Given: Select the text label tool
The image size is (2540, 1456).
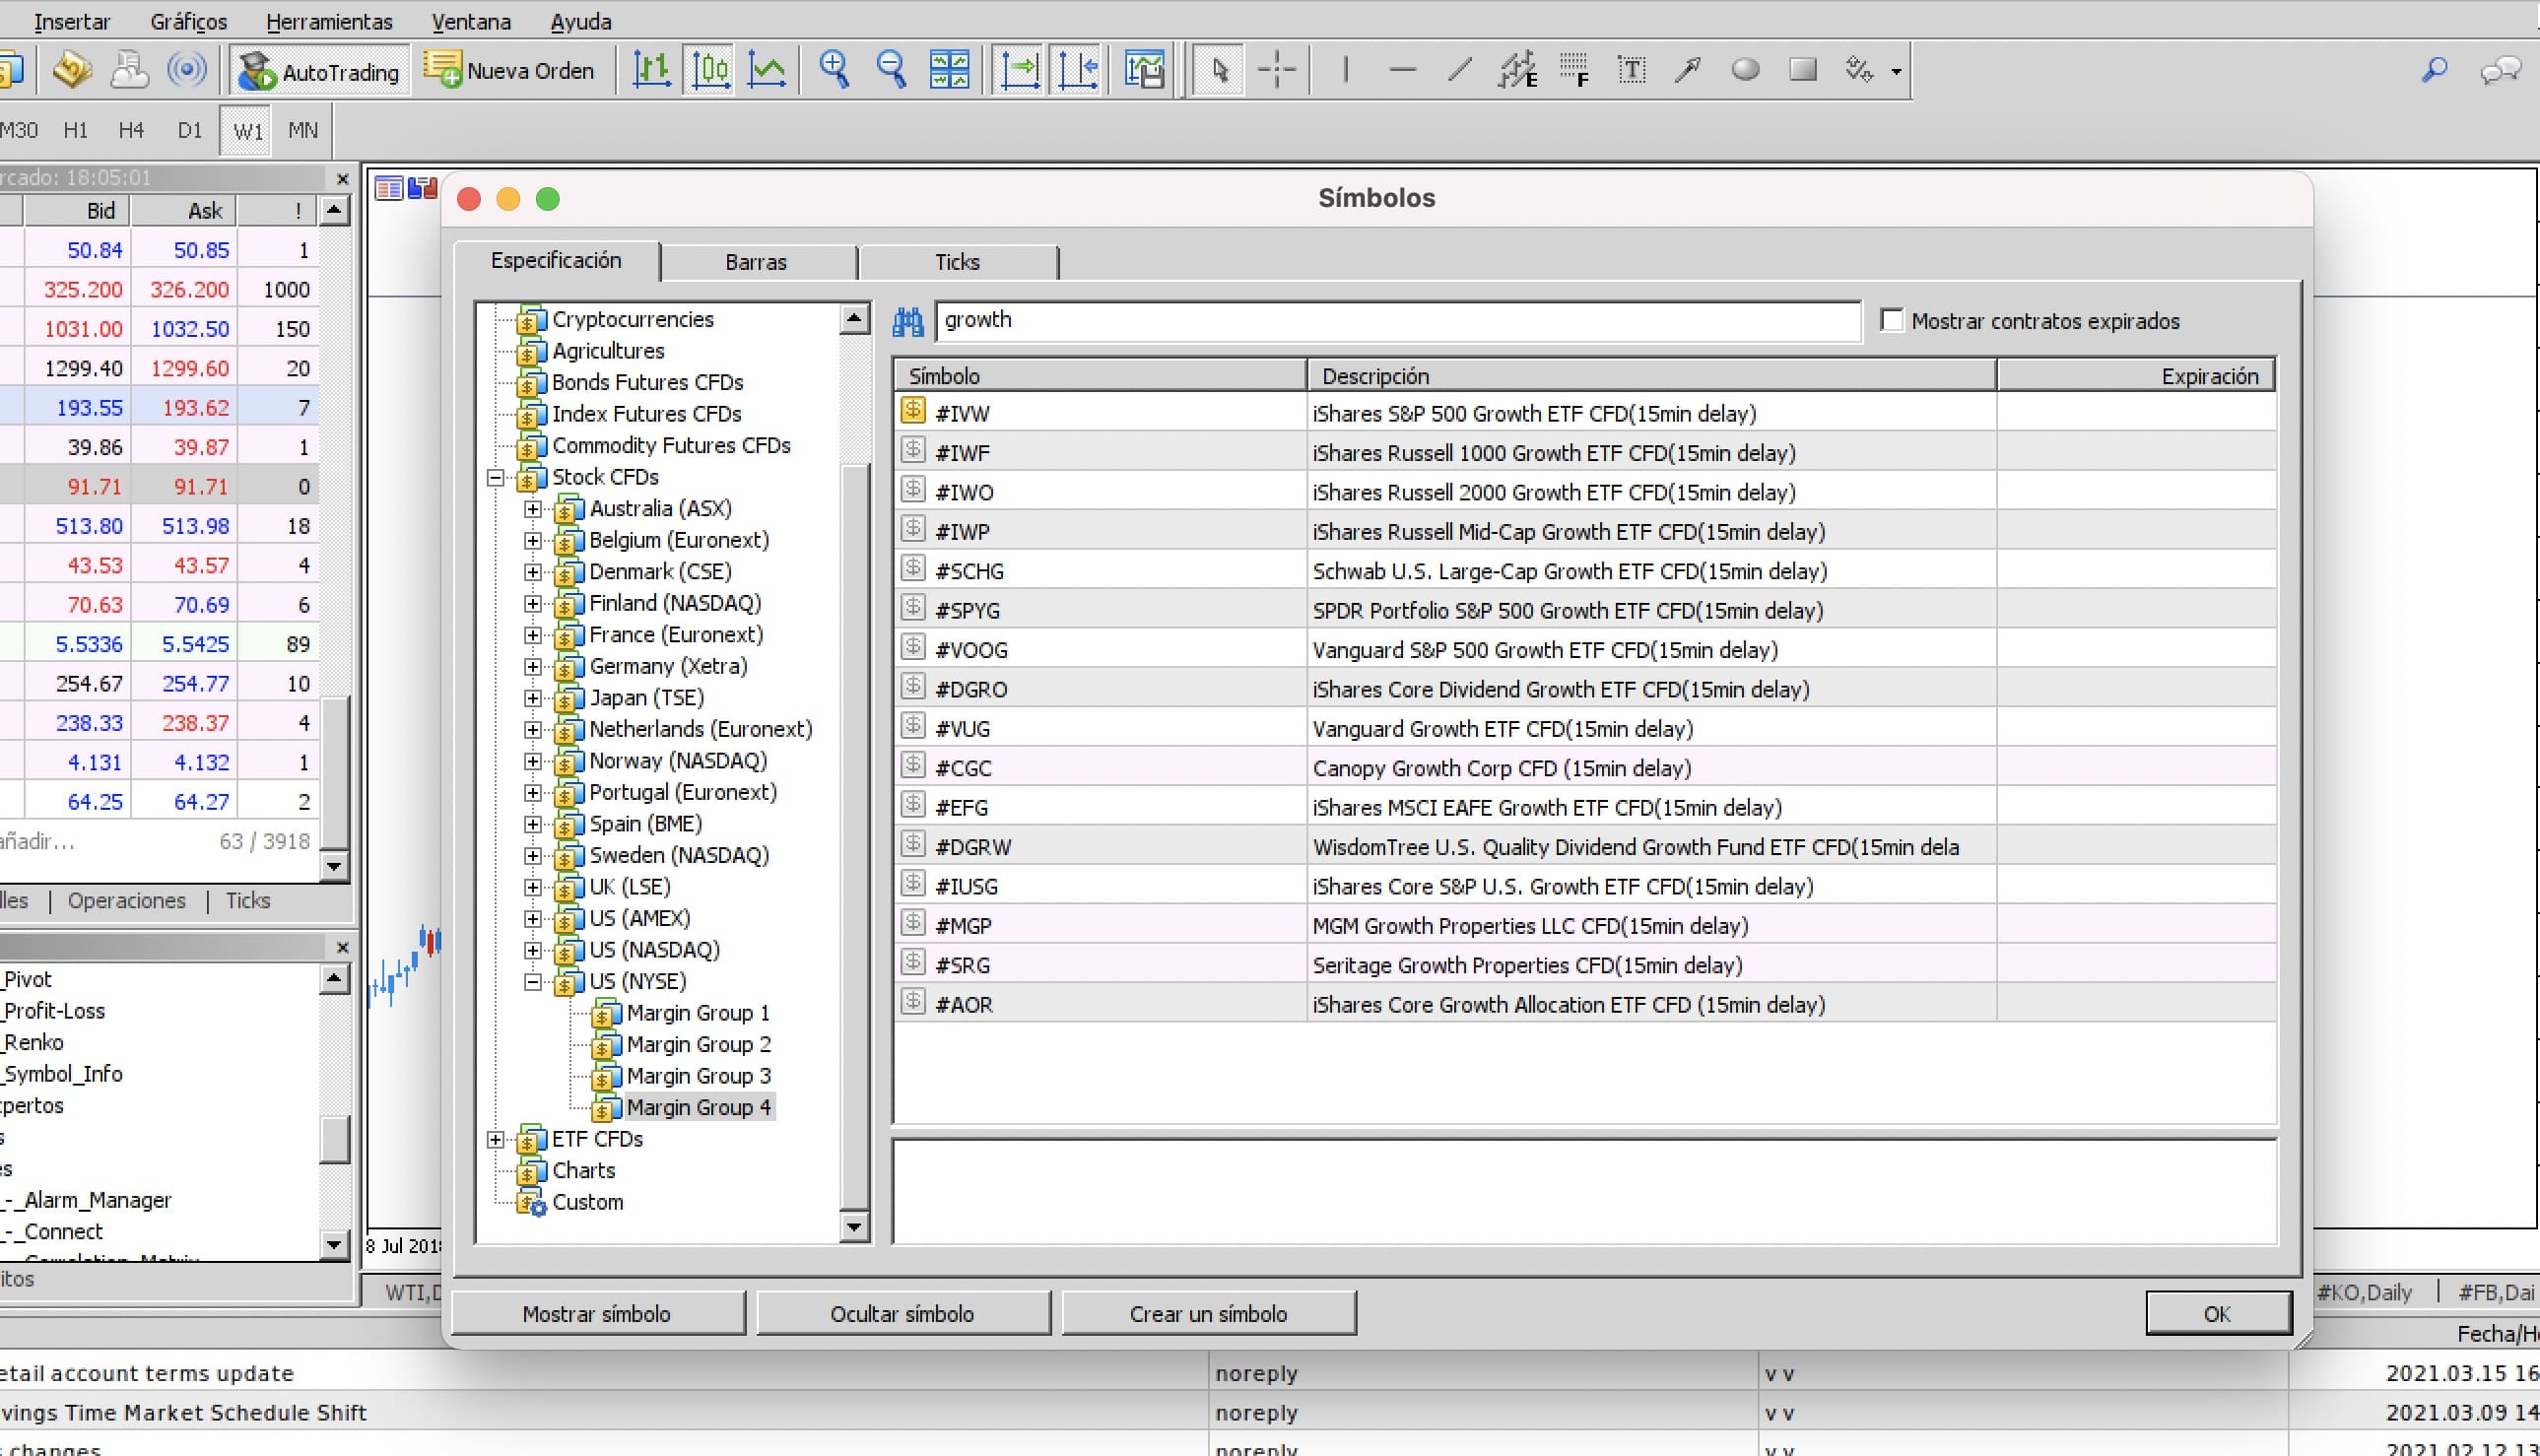Looking at the screenshot, I should [x=1631, y=70].
